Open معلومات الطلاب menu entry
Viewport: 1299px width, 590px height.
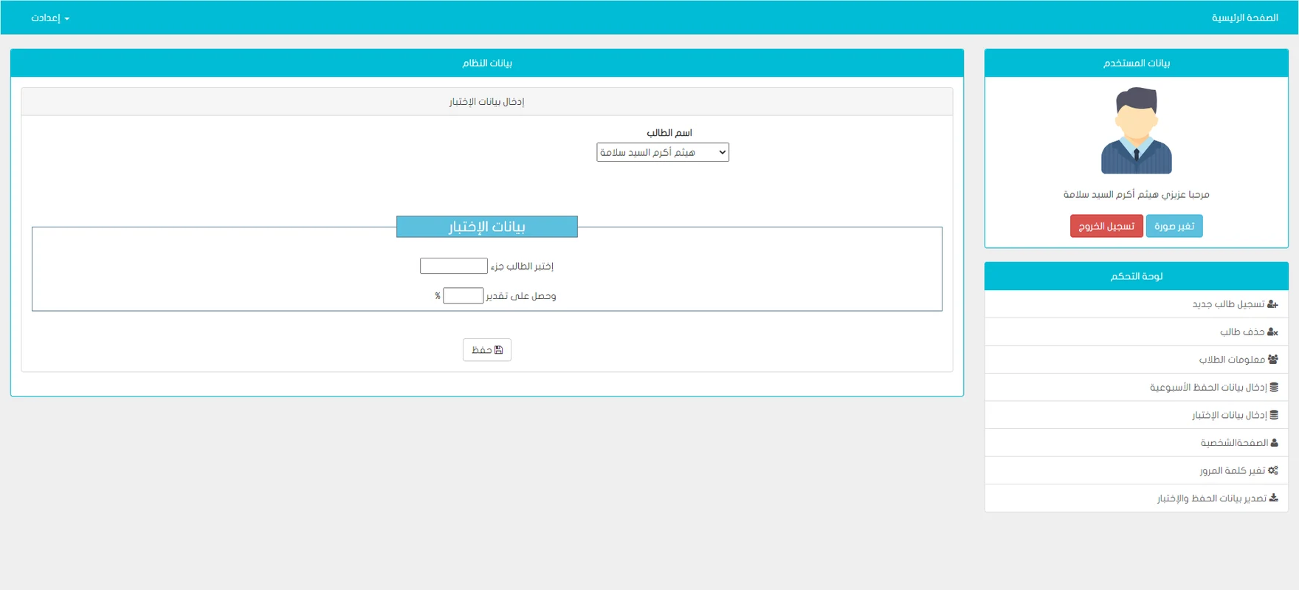tap(1137, 360)
